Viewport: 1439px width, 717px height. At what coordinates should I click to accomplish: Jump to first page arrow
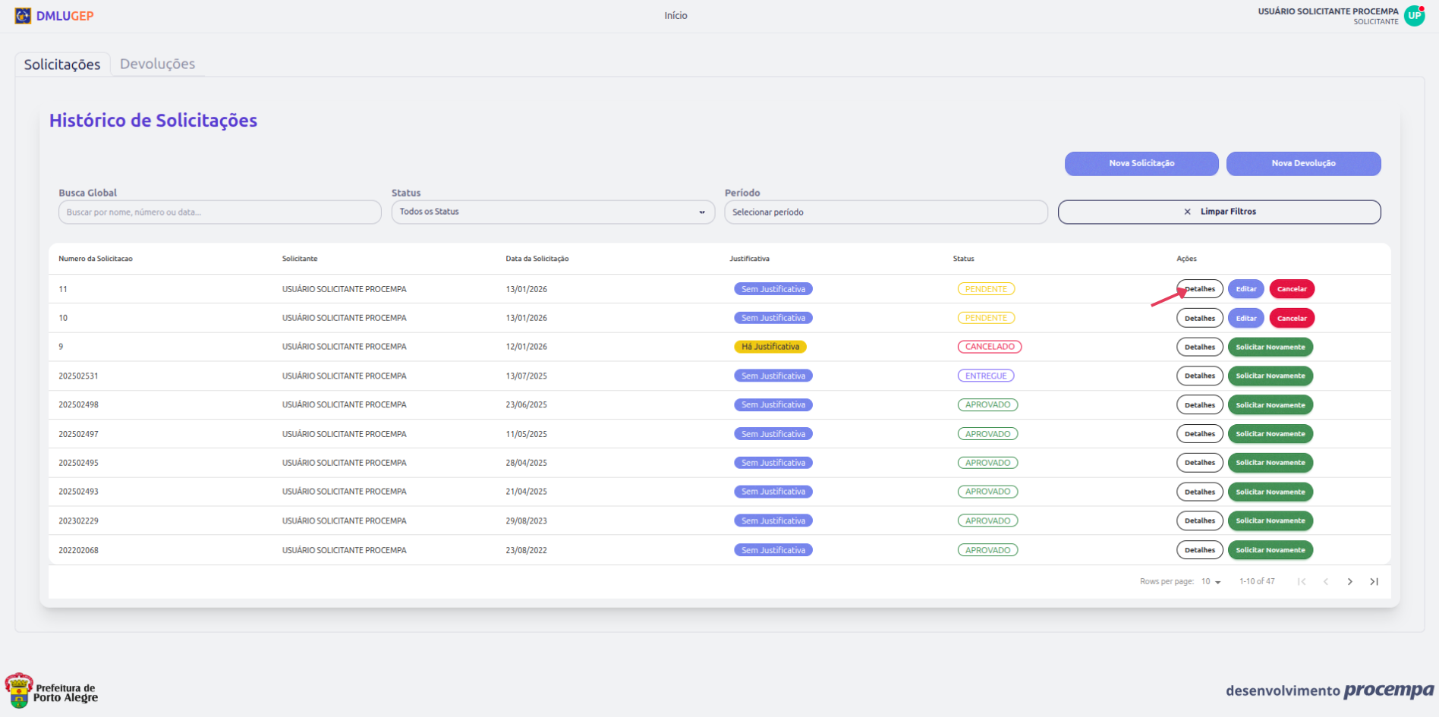tap(1301, 582)
